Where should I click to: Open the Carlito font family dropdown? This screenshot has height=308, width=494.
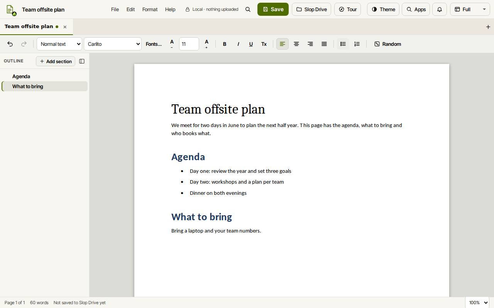(113, 44)
